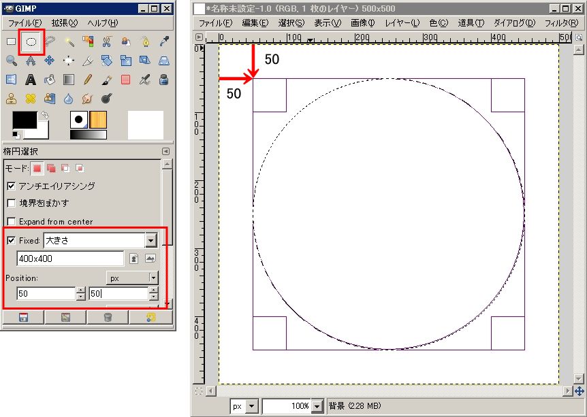Select the Paintbrush tool
This screenshot has height=417, width=587.
coord(107,80)
